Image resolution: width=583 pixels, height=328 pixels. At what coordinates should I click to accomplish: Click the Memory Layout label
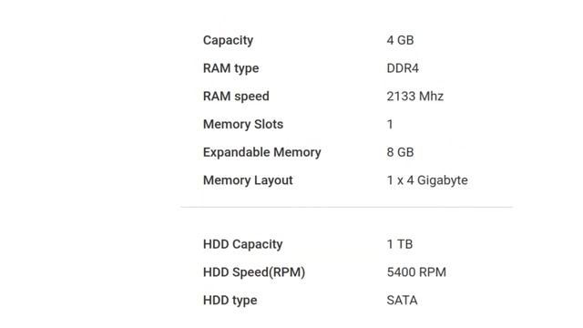point(248,180)
